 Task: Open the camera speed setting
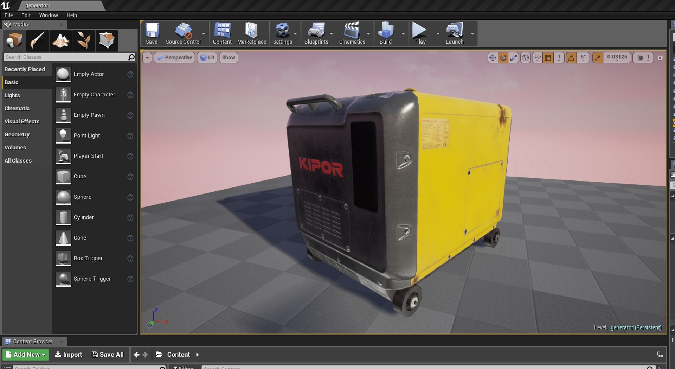click(x=643, y=58)
